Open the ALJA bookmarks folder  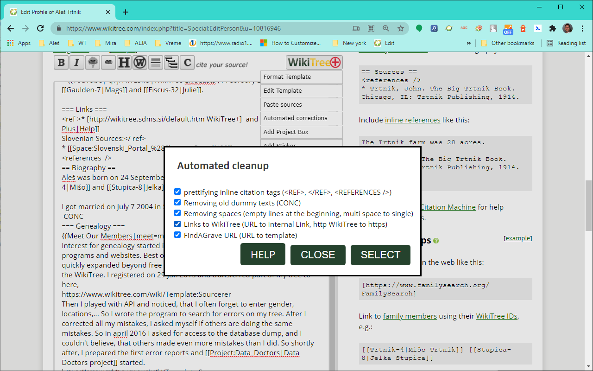[x=135, y=43]
